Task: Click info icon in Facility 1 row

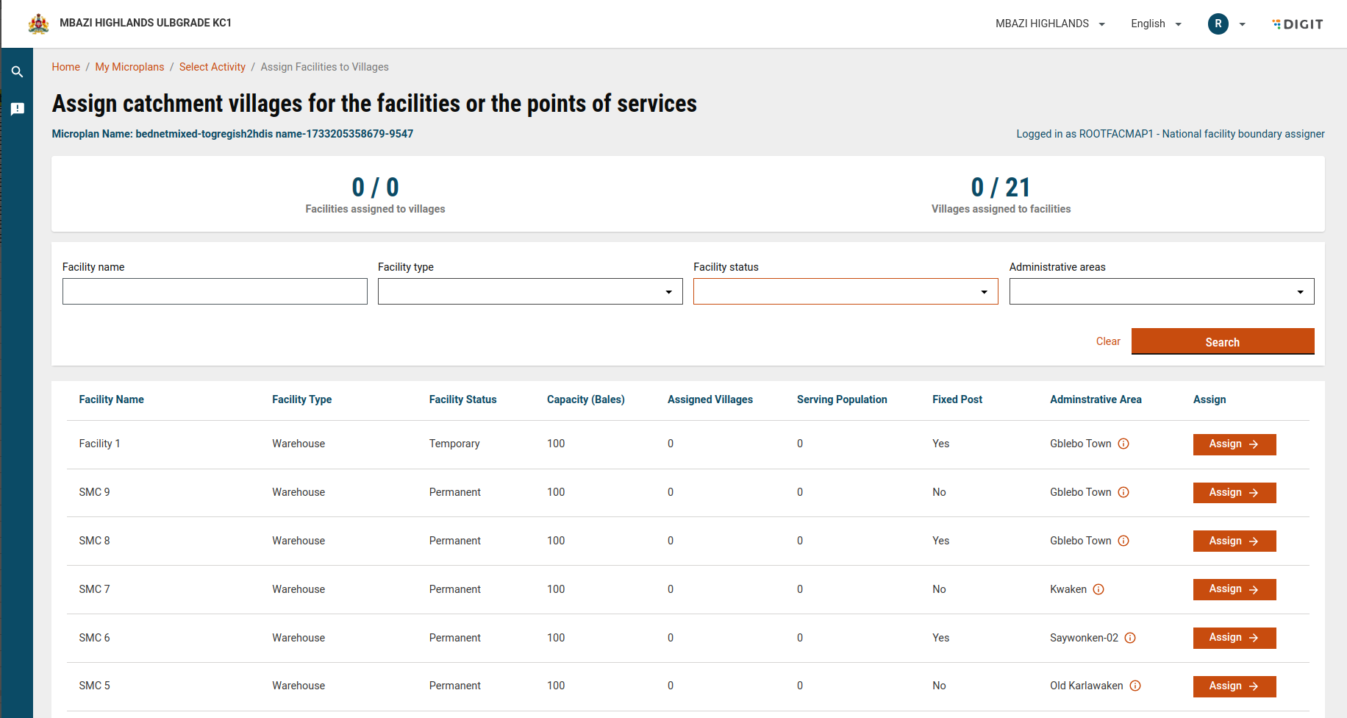Action: coord(1123,444)
